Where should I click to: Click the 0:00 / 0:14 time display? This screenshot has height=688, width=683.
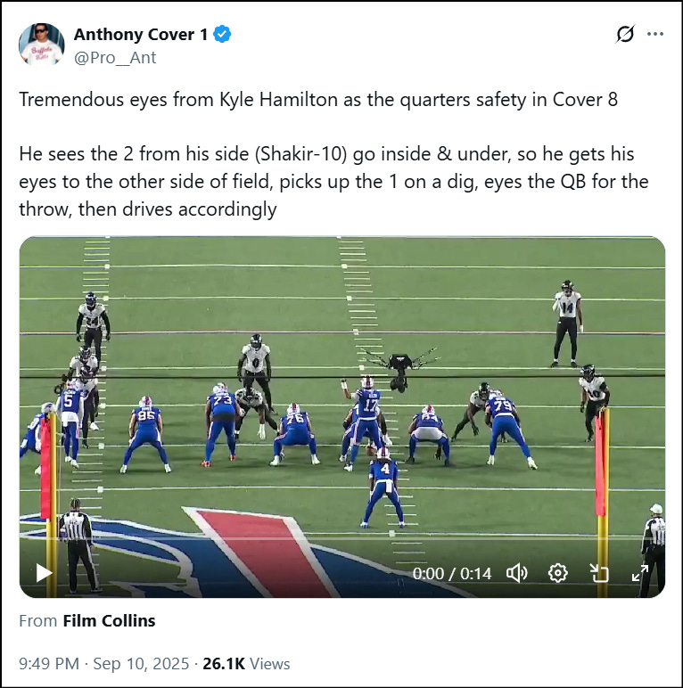click(452, 573)
